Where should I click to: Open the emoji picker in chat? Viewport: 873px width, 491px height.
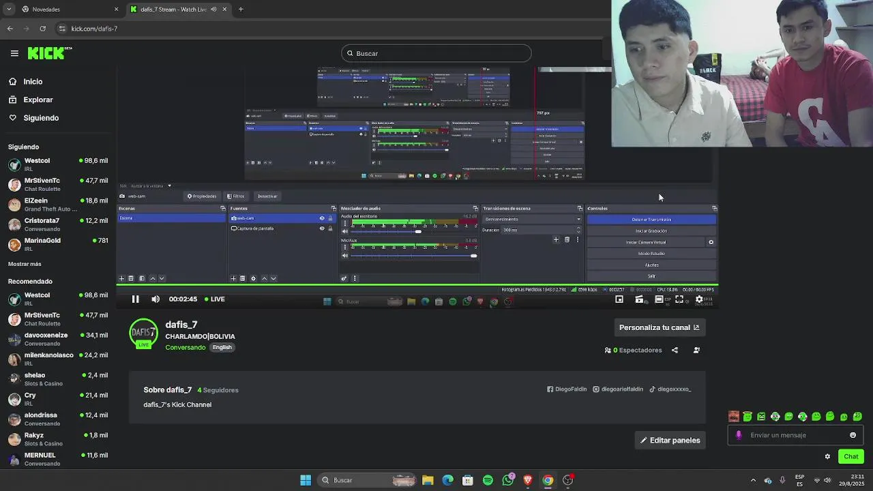click(x=853, y=435)
